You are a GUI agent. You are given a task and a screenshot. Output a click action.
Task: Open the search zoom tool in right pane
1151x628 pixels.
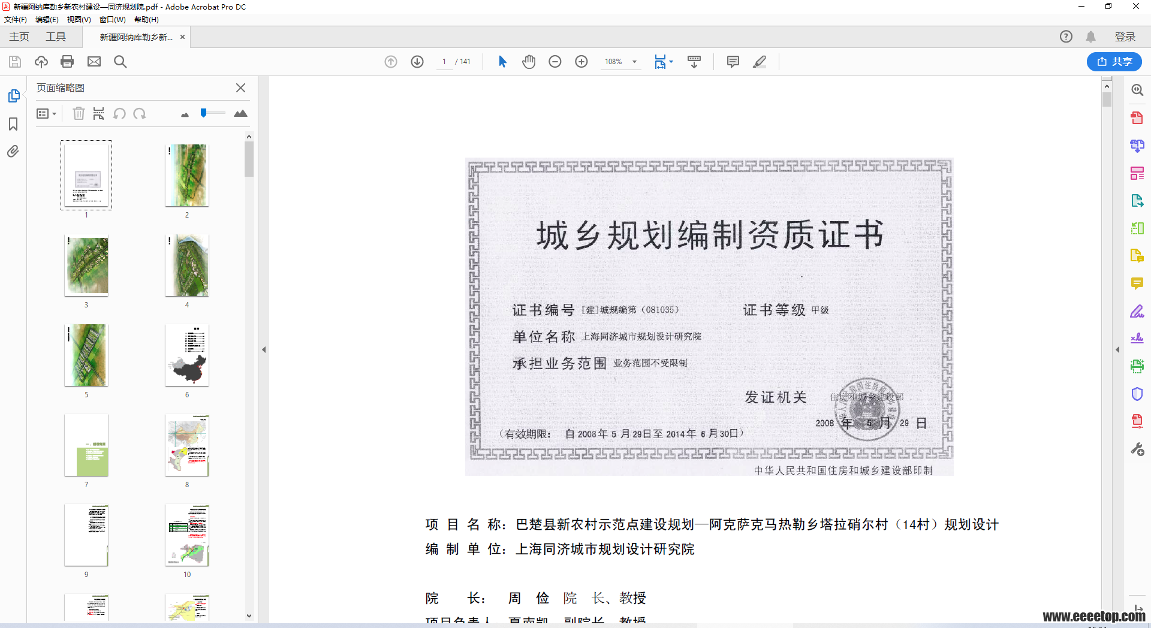click(x=1137, y=90)
